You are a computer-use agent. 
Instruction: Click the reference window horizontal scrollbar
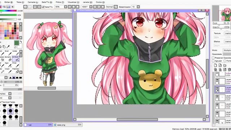tap(47, 88)
